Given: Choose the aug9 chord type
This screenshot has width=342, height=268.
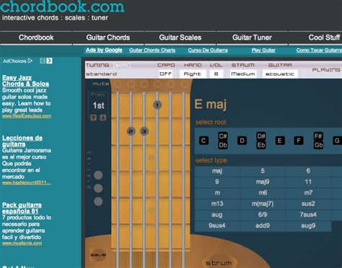Looking at the screenshot, I should pyautogui.click(x=308, y=225).
